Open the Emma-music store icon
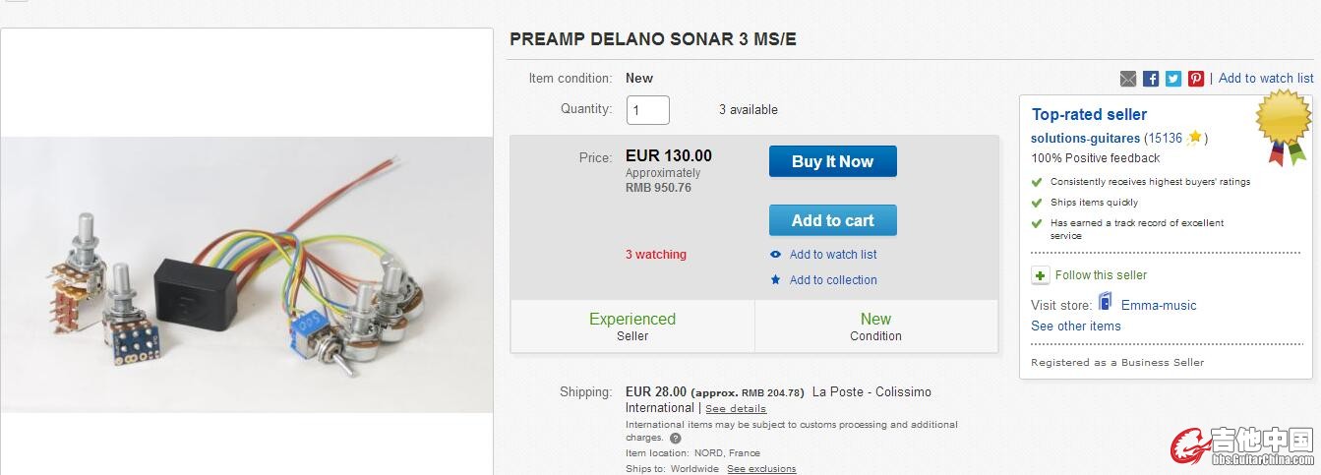 coord(1106,302)
